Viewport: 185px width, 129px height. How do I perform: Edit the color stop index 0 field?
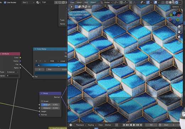[39, 69]
